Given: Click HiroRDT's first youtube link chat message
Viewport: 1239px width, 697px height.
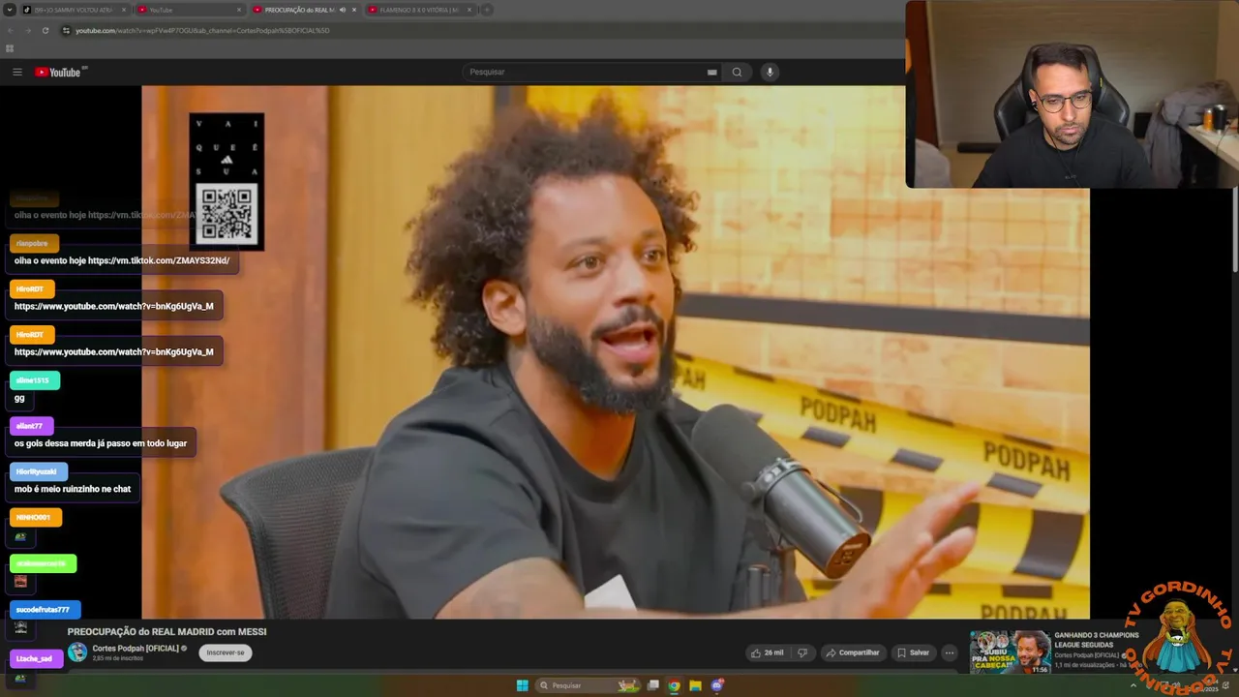Looking at the screenshot, I should [114, 306].
